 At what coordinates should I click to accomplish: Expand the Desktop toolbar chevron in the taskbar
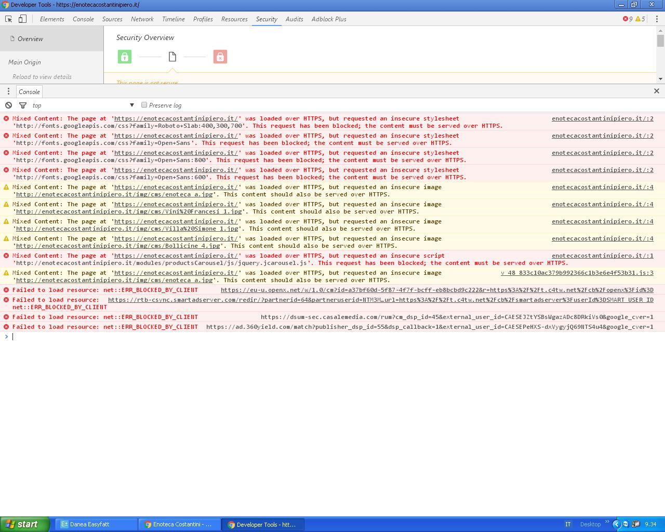tap(606, 523)
